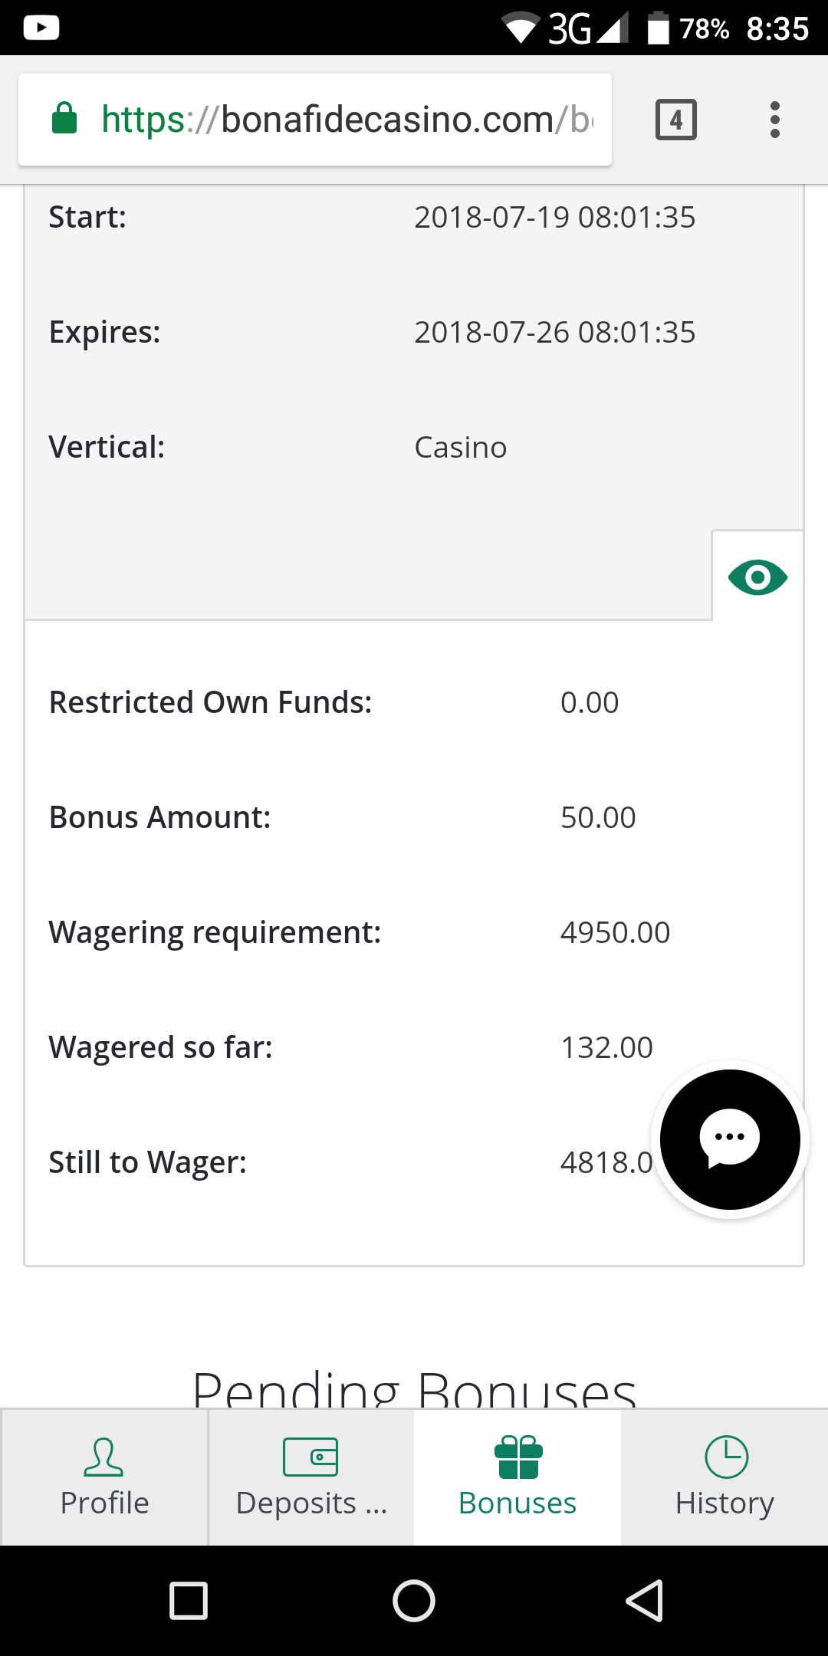The height and width of the screenshot is (1656, 828).
Task: Tap the YouTube notification icon
Action: coord(41,28)
